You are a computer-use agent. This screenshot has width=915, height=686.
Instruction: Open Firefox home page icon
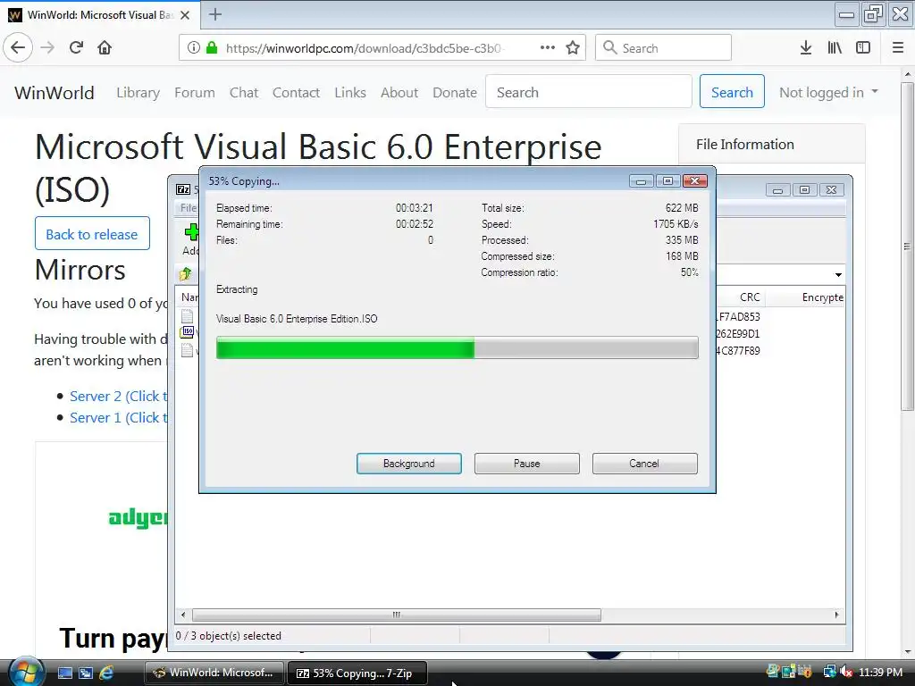point(105,48)
